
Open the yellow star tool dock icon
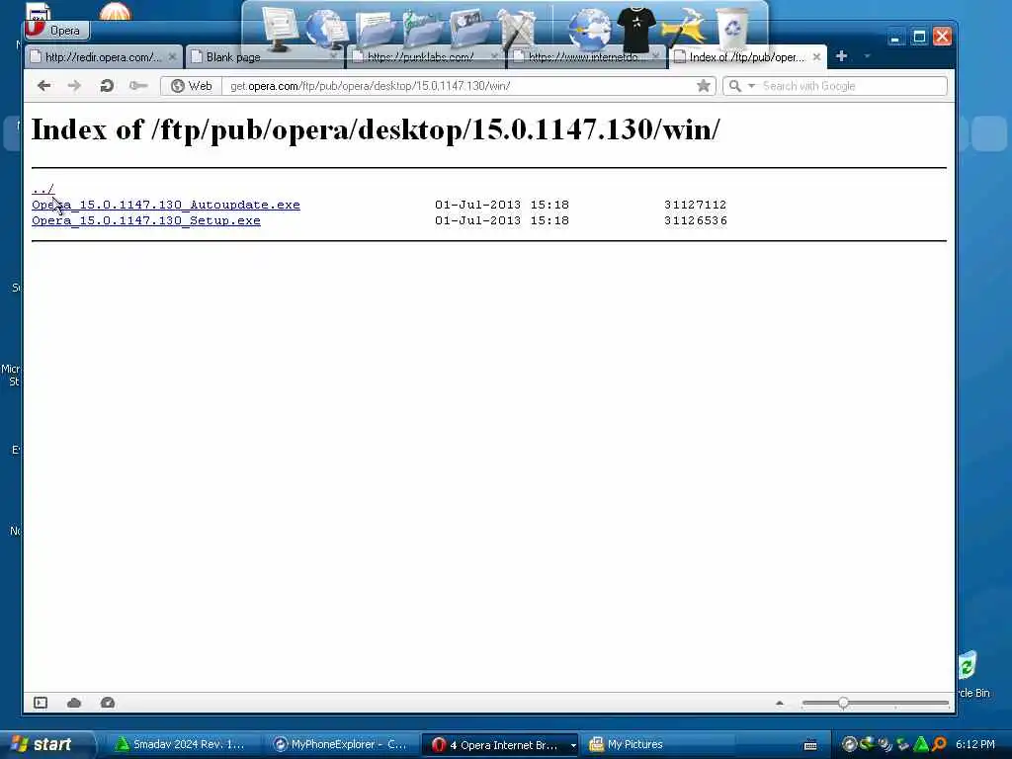click(x=684, y=30)
